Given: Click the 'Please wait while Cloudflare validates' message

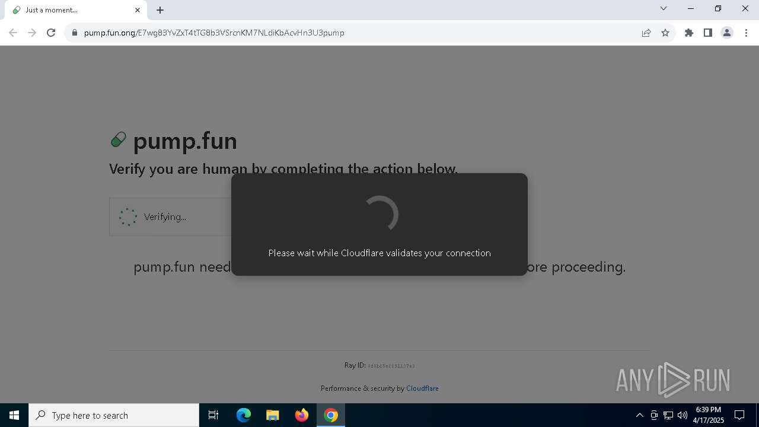Looking at the screenshot, I should pos(379,253).
